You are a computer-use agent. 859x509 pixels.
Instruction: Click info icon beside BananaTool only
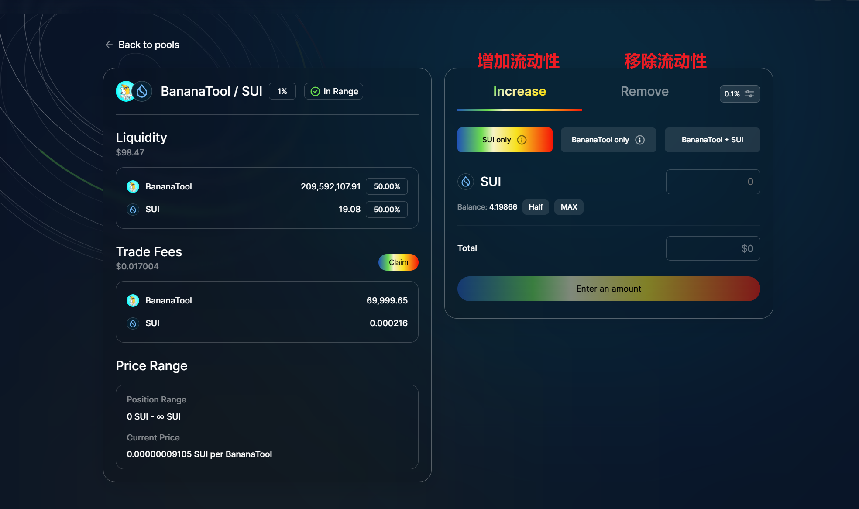point(640,140)
